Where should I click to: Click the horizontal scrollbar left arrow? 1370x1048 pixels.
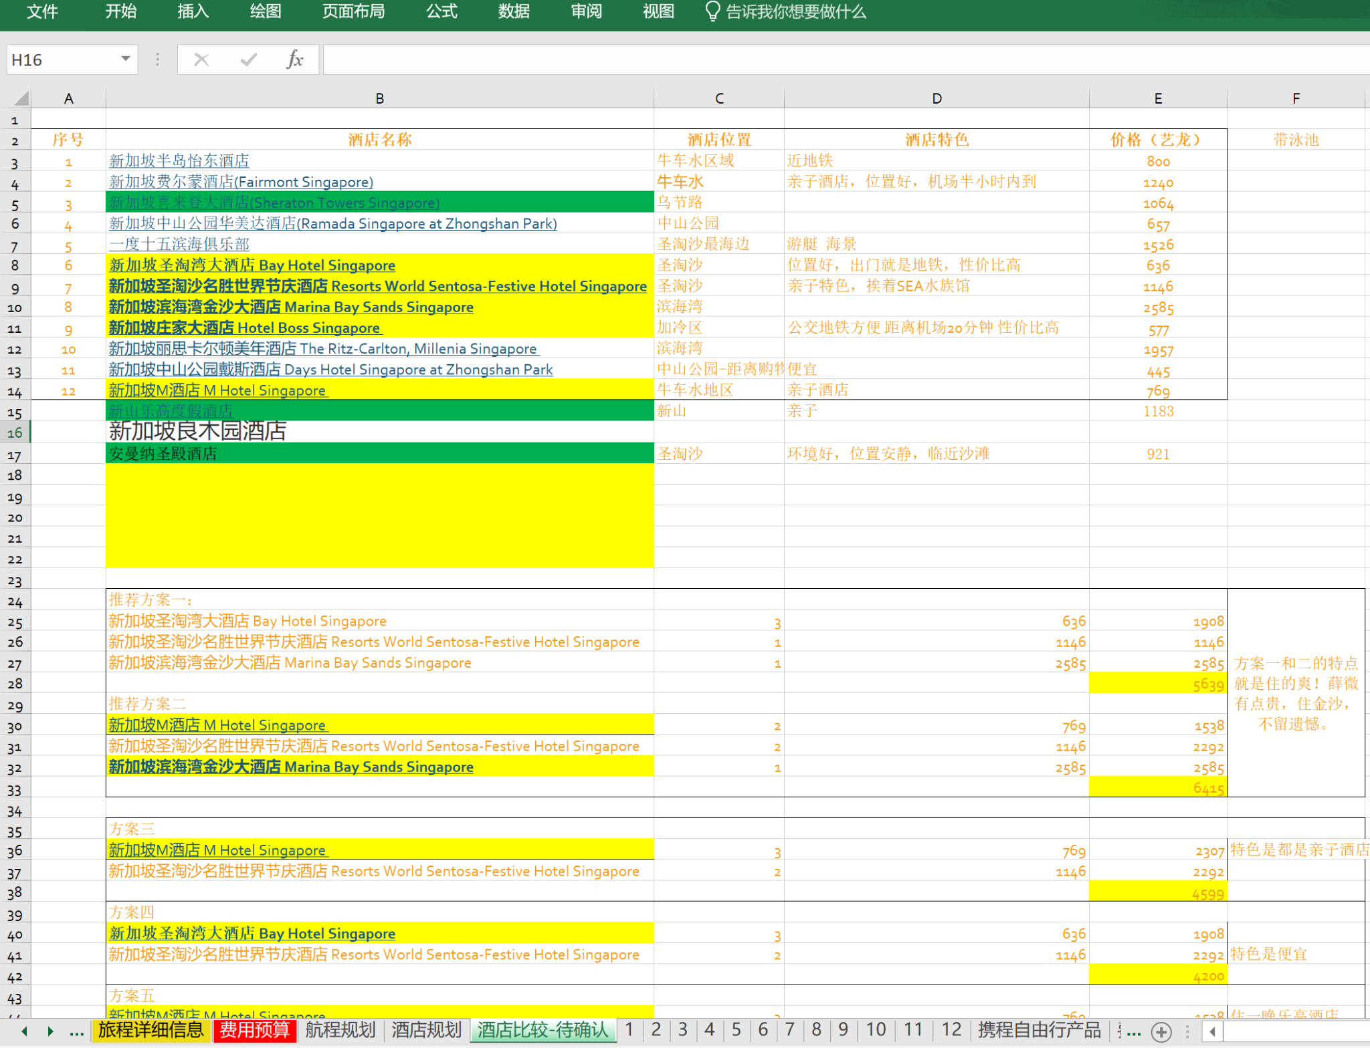coord(1212,1032)
